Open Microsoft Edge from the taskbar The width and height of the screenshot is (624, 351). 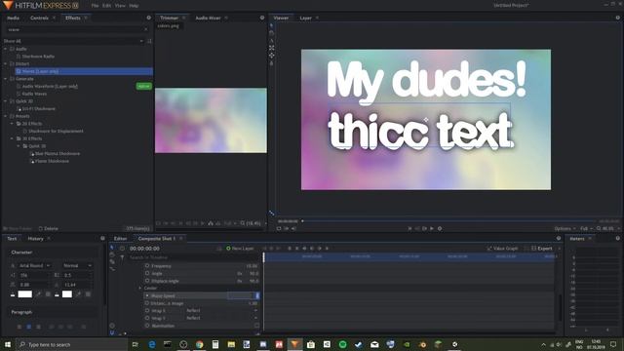click(152, 344)
